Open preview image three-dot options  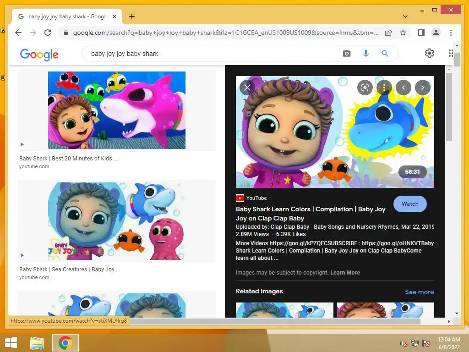tap(384, 88)
